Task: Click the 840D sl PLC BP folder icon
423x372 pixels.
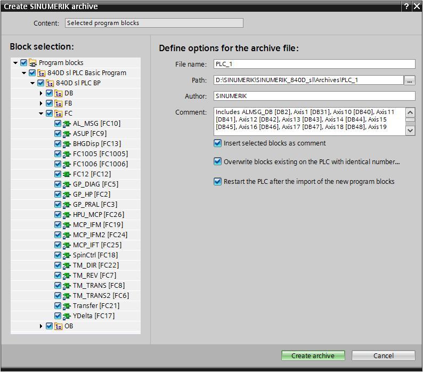Action: coord(50,83)
